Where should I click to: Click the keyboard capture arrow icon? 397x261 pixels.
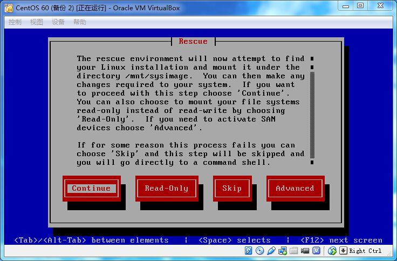tap(343, 251)
